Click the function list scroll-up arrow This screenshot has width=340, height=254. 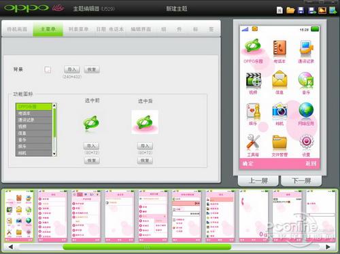click(54, 105)
